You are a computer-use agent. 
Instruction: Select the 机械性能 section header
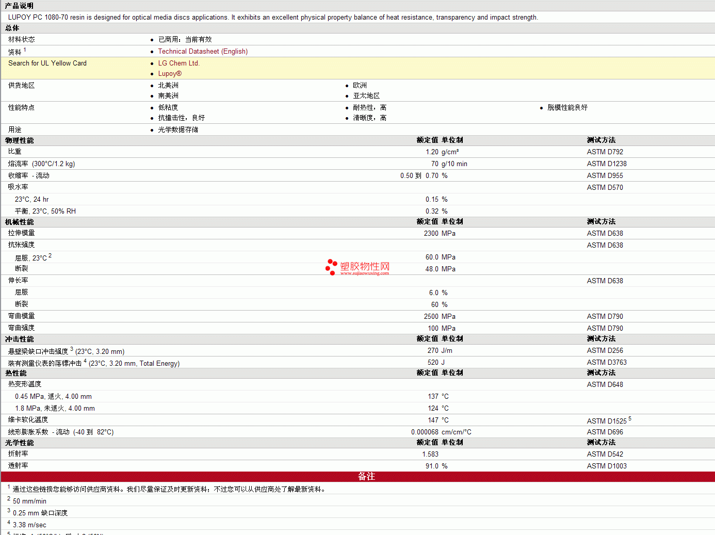coord(19,222)
